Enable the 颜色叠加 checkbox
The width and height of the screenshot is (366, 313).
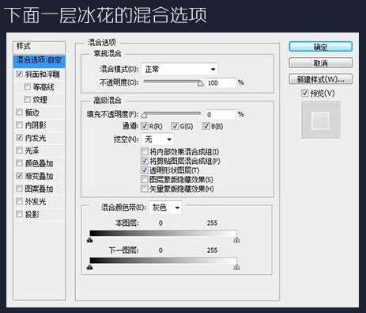(x=19, y=163)
